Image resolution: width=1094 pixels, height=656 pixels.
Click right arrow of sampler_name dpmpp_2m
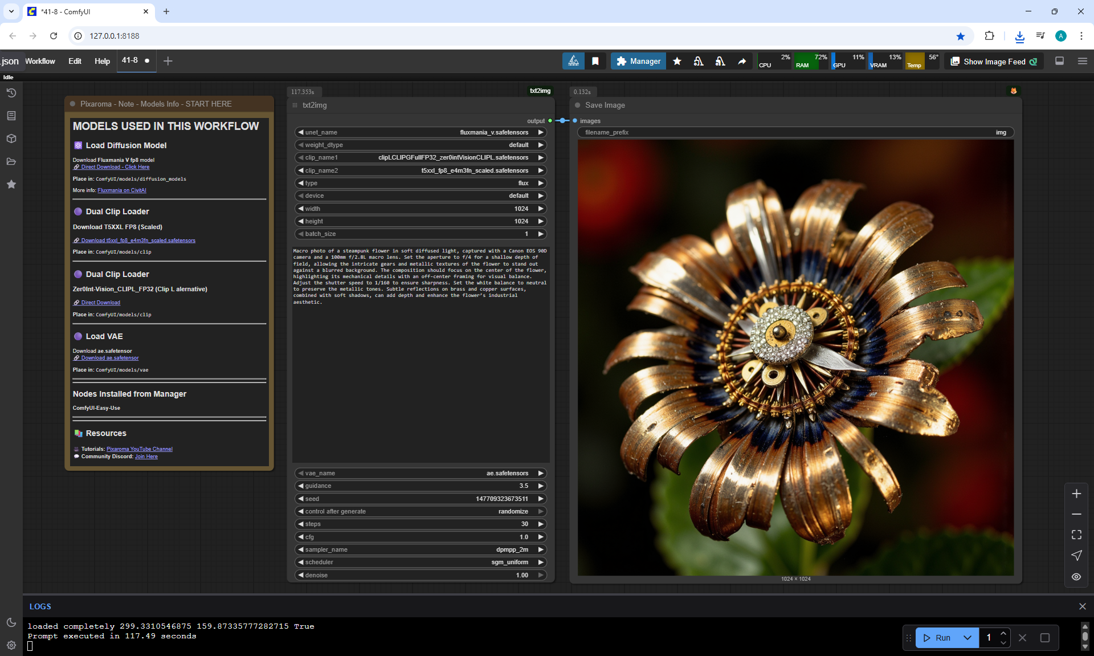pyautogui.click(x=541, y=549)
